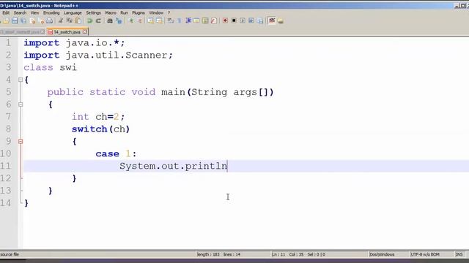Click the ABC spell check icon
This screenshot has width=469, height=263.
(272, 20)
